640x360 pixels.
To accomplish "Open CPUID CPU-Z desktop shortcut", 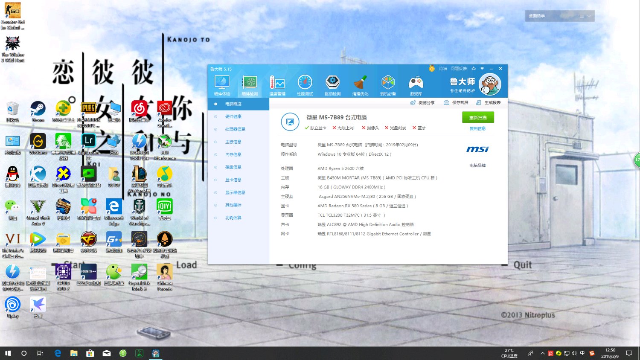I will (x=63, y=278).
